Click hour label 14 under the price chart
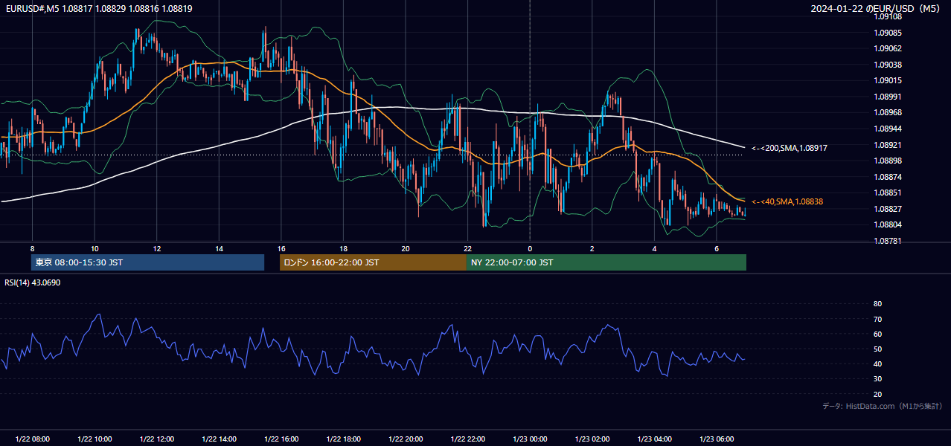 [x=219, y=248]
